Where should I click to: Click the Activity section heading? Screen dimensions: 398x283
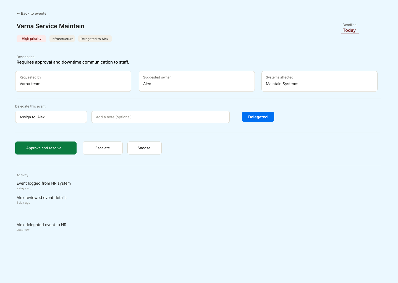(22, 175)
